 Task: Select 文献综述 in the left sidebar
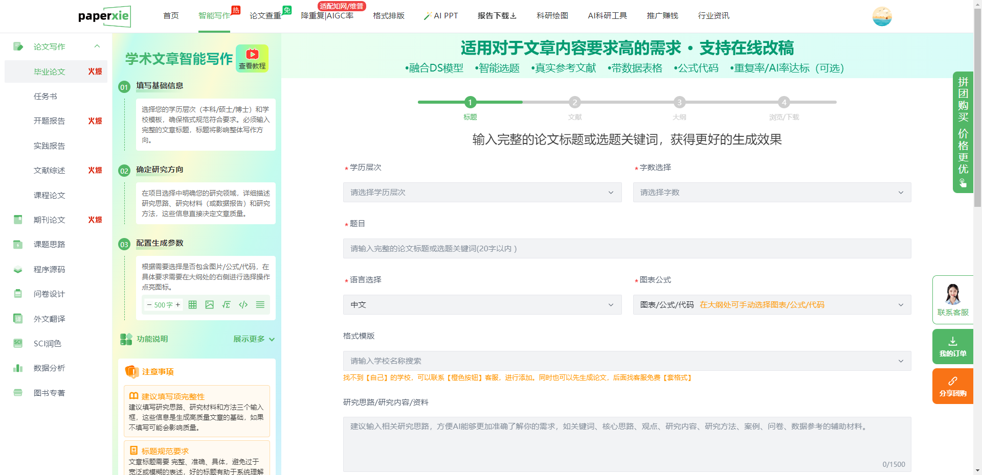tap(50, 171)
